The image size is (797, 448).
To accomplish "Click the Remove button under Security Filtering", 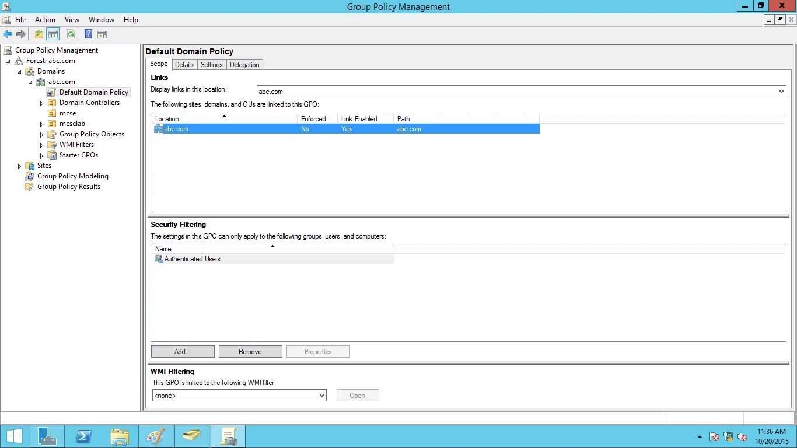I will click(x=250, y=351).
